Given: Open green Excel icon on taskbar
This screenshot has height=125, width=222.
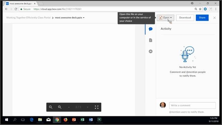Looking at the screenshot, I should 83,120.
